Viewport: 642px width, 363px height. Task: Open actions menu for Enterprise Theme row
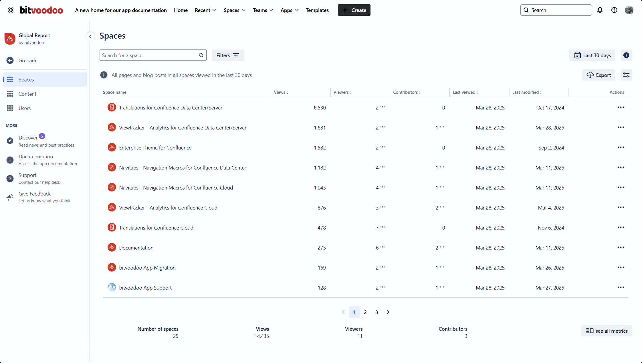pyautogui.click(x=621, y=147)
